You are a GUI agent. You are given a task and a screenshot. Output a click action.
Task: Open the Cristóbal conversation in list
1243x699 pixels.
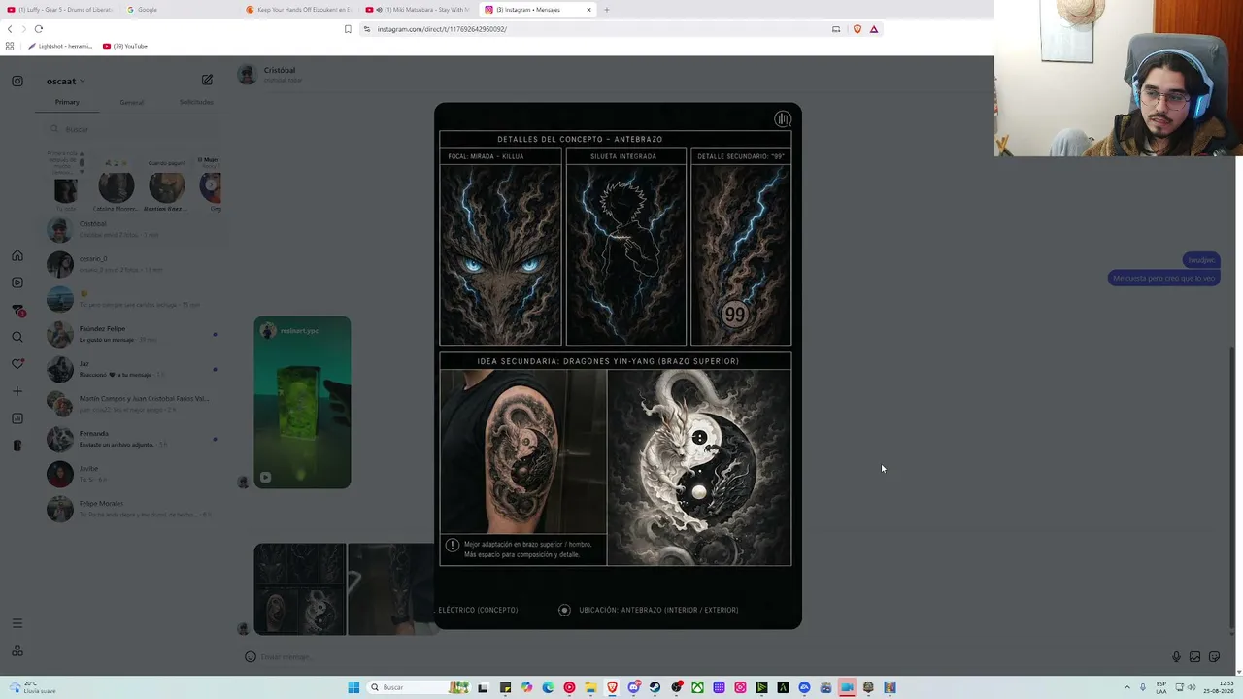[x=134, y=229]
